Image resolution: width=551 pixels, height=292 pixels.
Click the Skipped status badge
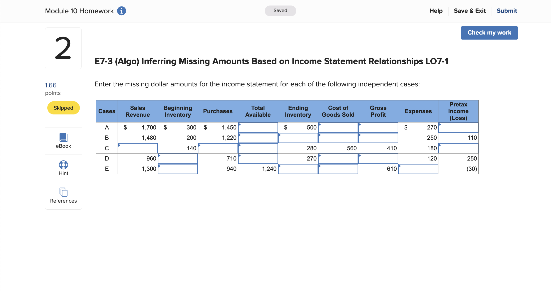[x=63, y=108]
